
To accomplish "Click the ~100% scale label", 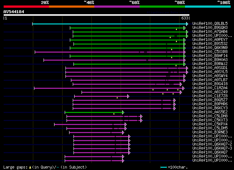I will tap(224, 3).
